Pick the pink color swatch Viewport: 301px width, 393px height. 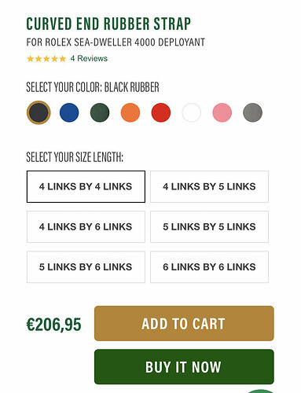pos(222,112)
